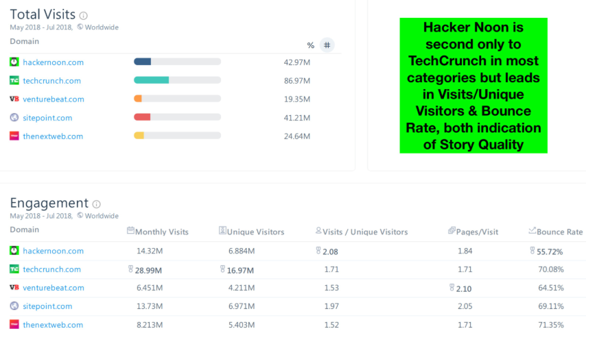Screen dimensions: 597x344
Task: Click the hackernoon.com favicon in Engagement table
Action: tap(14, 251)
